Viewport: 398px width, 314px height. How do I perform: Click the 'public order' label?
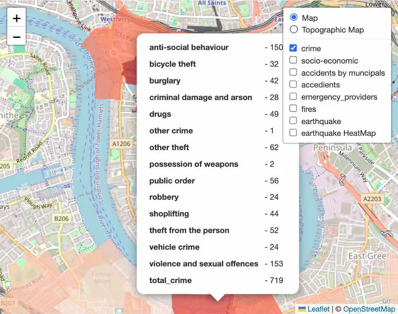172,181
